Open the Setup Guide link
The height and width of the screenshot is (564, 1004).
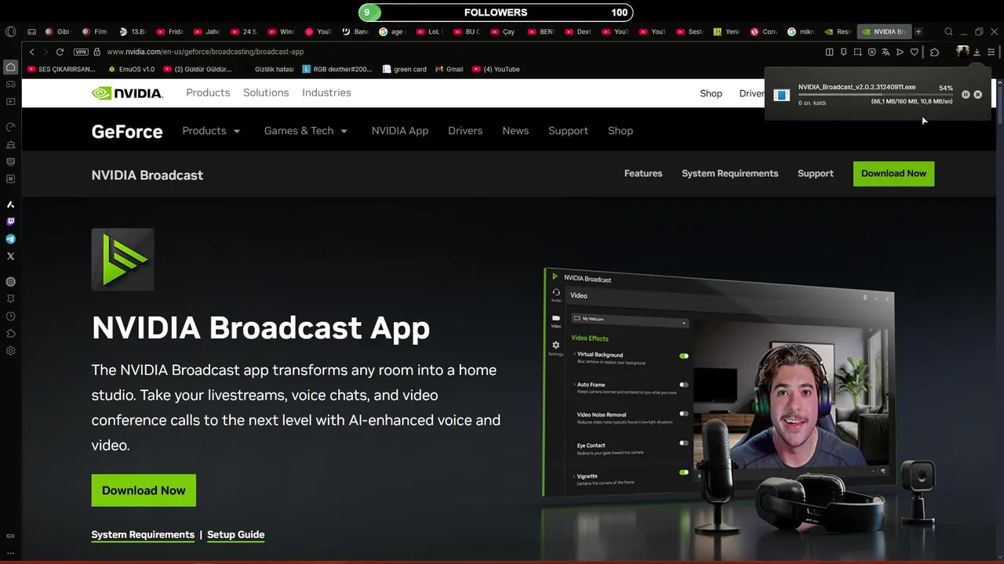coord(235,534)
